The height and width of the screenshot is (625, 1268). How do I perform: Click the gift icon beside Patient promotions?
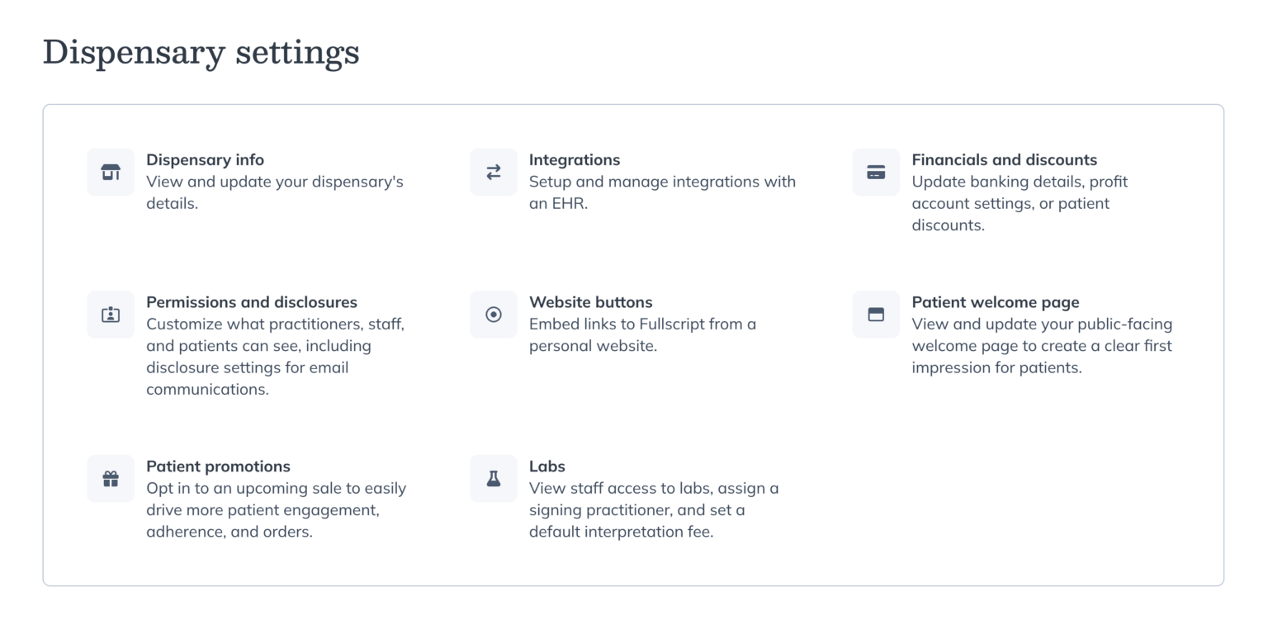(x=110, y=478)
